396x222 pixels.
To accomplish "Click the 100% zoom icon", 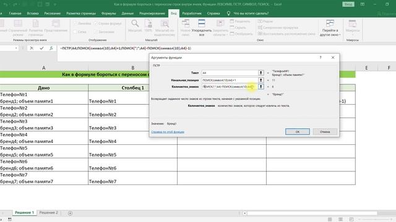I will (148, 26).
